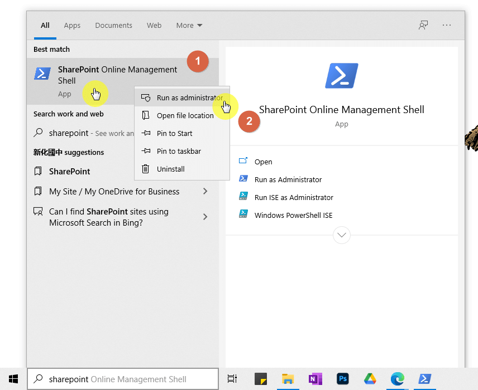The height and width of the screenshot is (390, 478).
Task: Click the pin icon beside Pin to taskbar
Action: [146, 150]
